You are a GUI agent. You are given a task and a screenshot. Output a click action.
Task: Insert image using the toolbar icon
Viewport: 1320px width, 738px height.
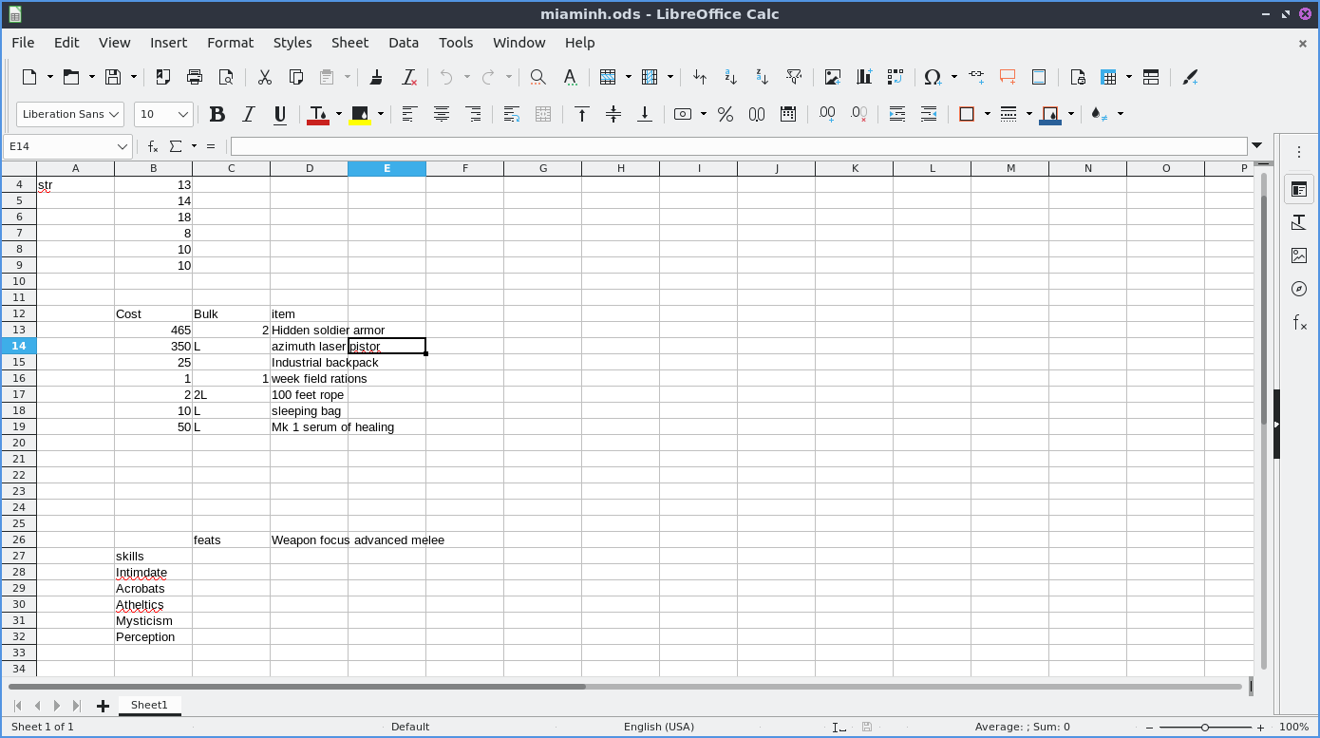click(833, 77)
